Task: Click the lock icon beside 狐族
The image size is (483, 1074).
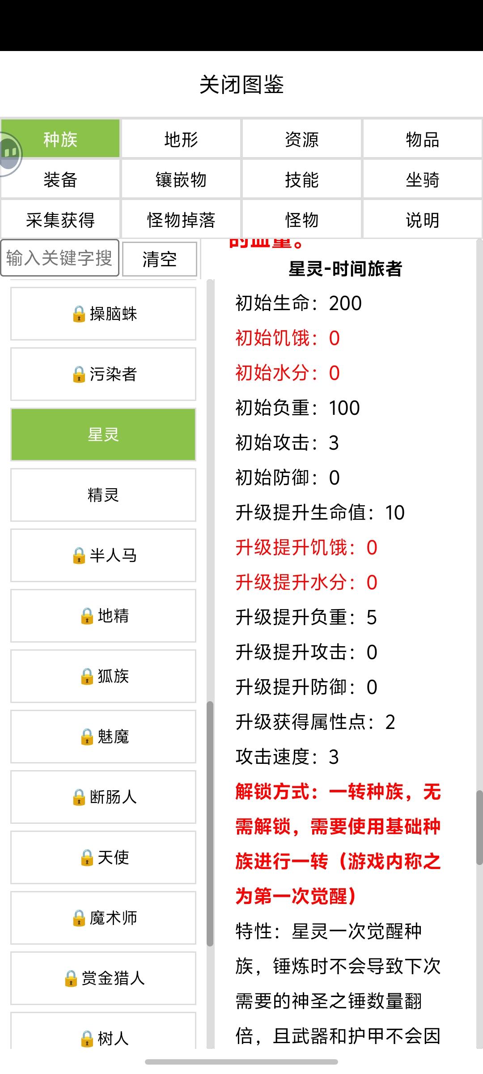Action: pos(87,677)
